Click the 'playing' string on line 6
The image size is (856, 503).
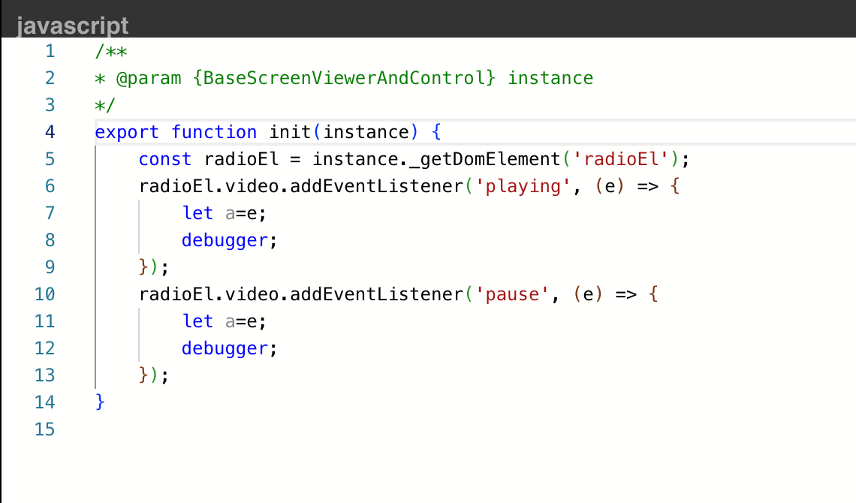[523, 186]
